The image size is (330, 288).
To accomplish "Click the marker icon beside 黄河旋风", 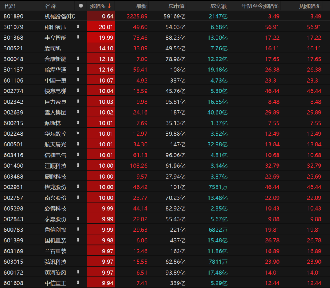I will [x=78, y=272].
